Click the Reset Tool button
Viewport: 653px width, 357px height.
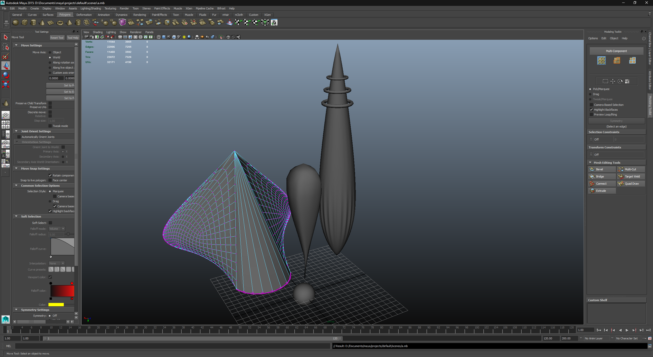[x=57, y=38]
